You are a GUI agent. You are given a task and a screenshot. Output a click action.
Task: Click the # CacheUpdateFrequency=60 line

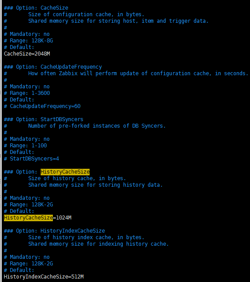pos(42,106)
